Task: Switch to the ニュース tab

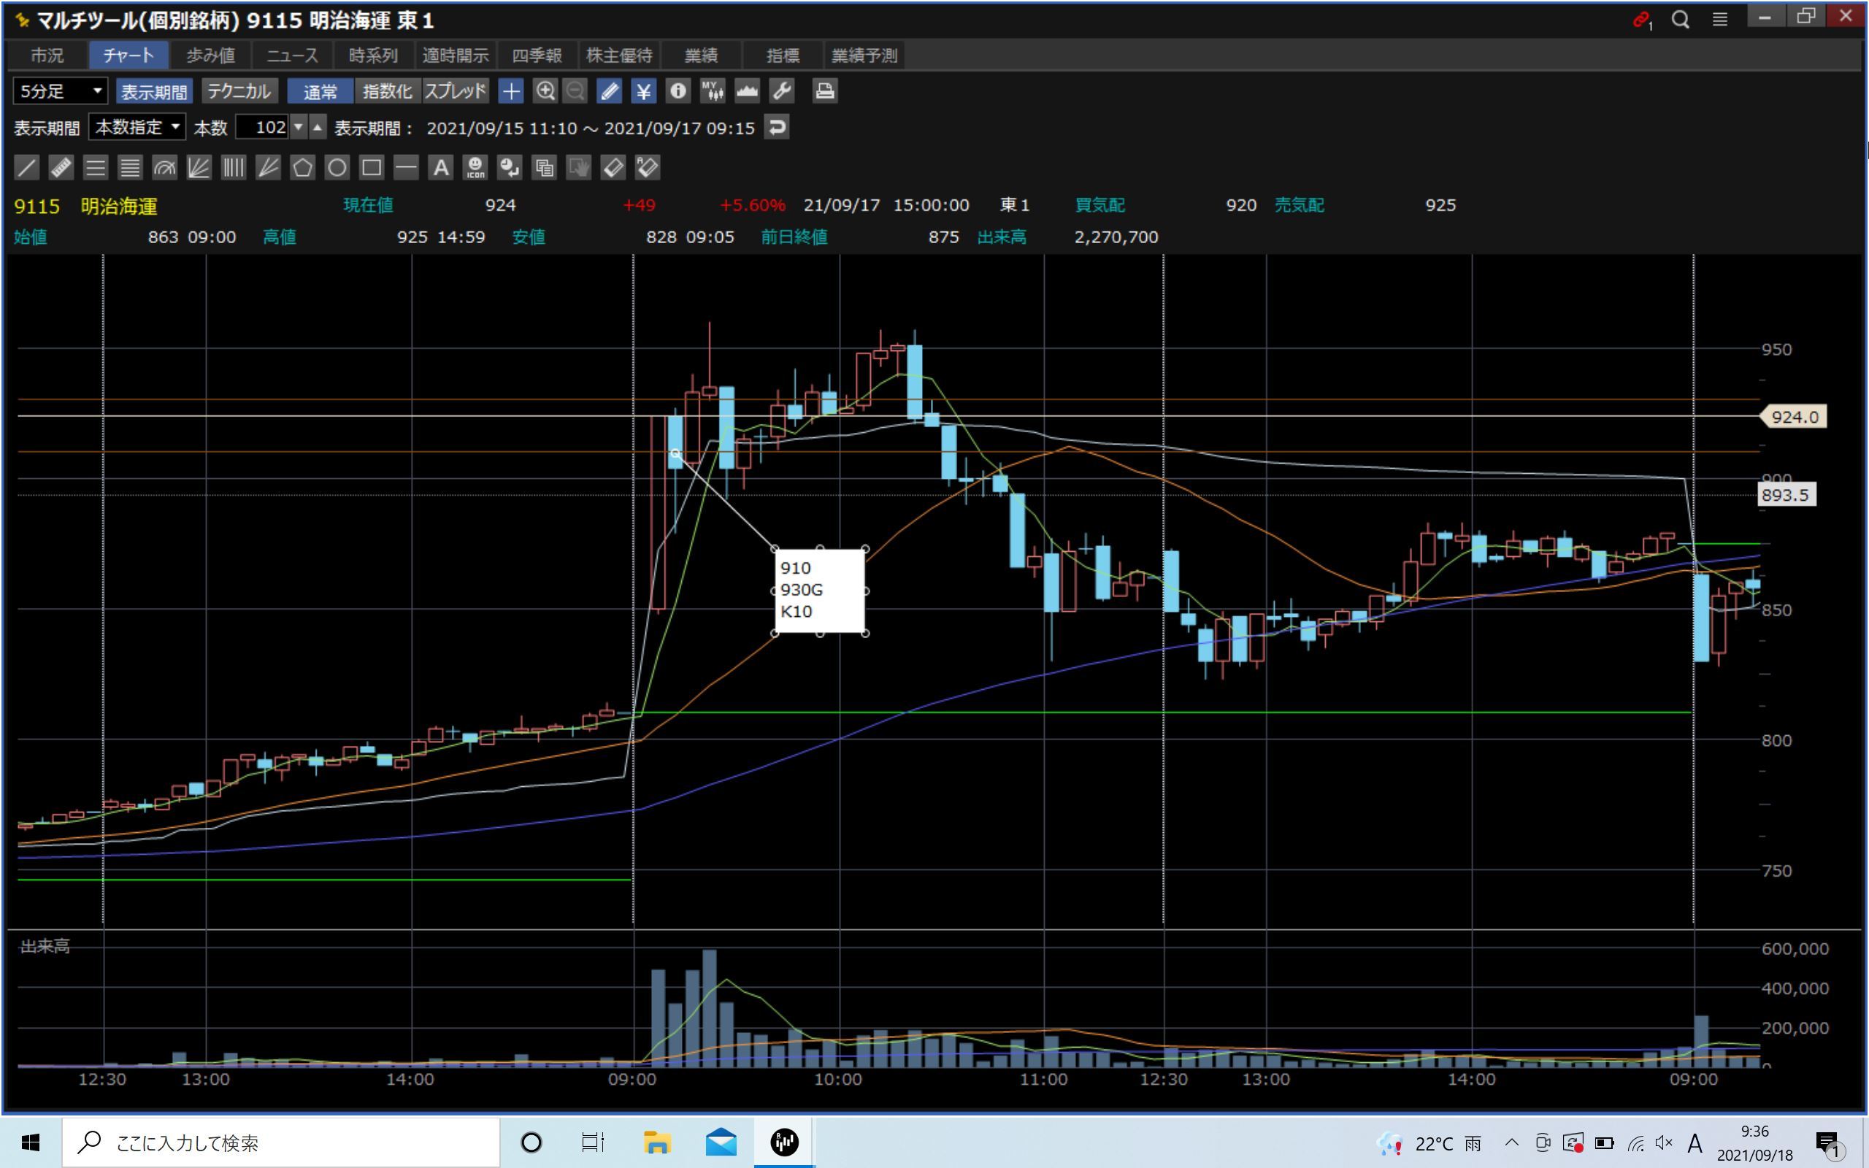Action: point(292,55)
